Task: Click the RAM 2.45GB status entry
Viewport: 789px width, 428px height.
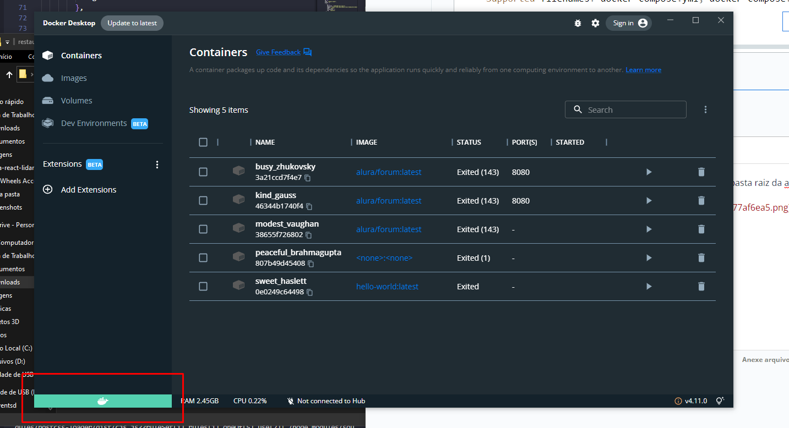Action: click(x=200, y=401)
